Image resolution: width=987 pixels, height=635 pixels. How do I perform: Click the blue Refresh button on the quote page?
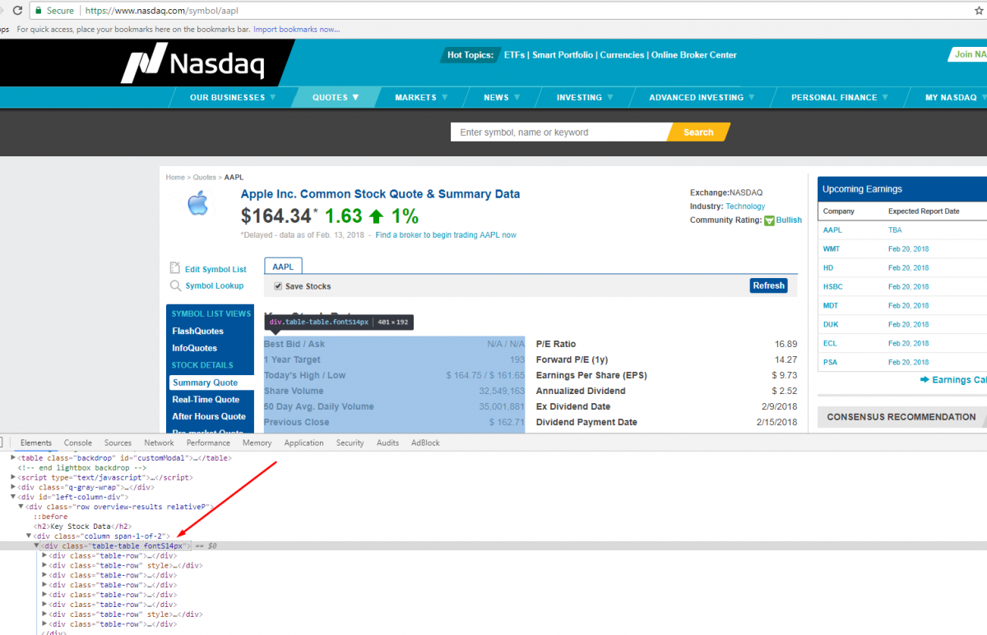pyautogui.click(x=768, y=285)
